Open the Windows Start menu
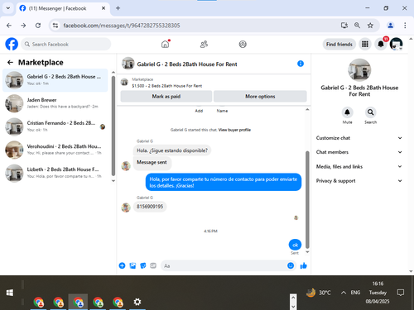 [x=10, y=293]
